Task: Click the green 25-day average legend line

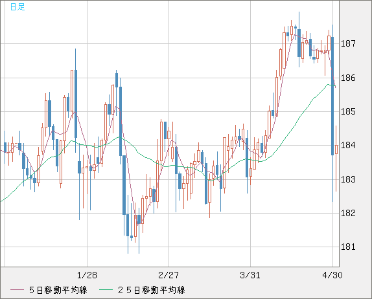Action: coord(106,290)
